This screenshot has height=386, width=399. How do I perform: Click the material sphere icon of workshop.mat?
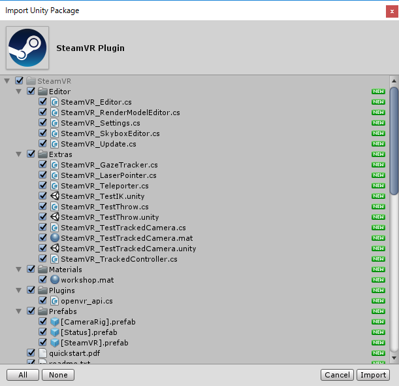pos(54,279)
